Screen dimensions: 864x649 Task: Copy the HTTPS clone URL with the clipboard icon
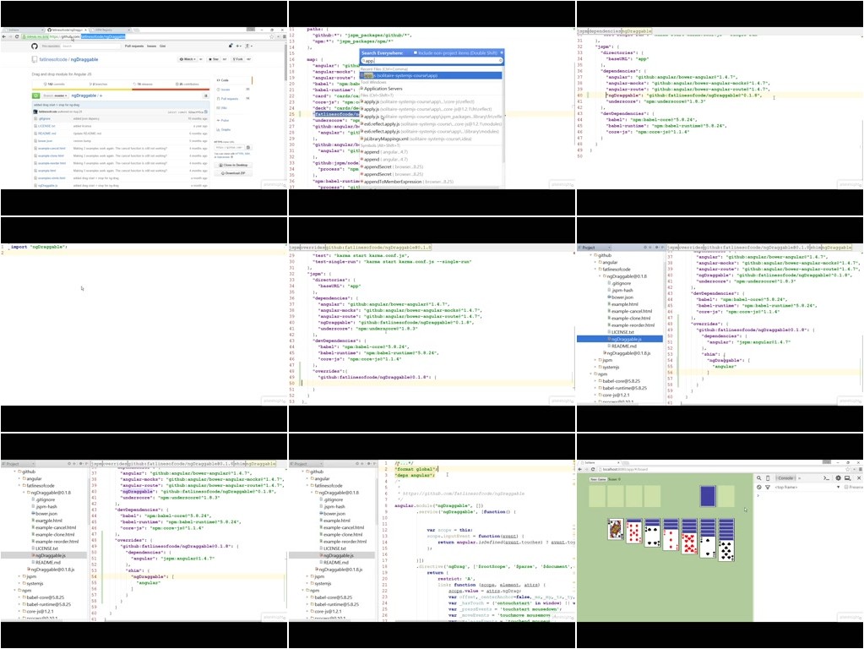[x=248, y=147]
